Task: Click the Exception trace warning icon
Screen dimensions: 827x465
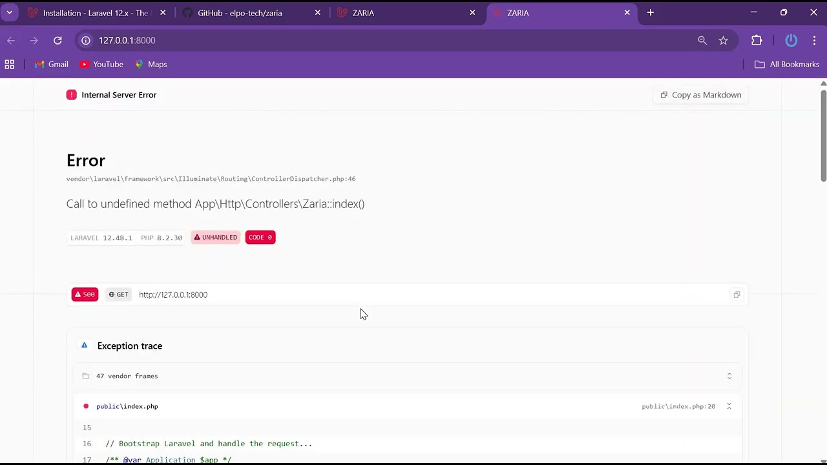Action: pos(84,346)
